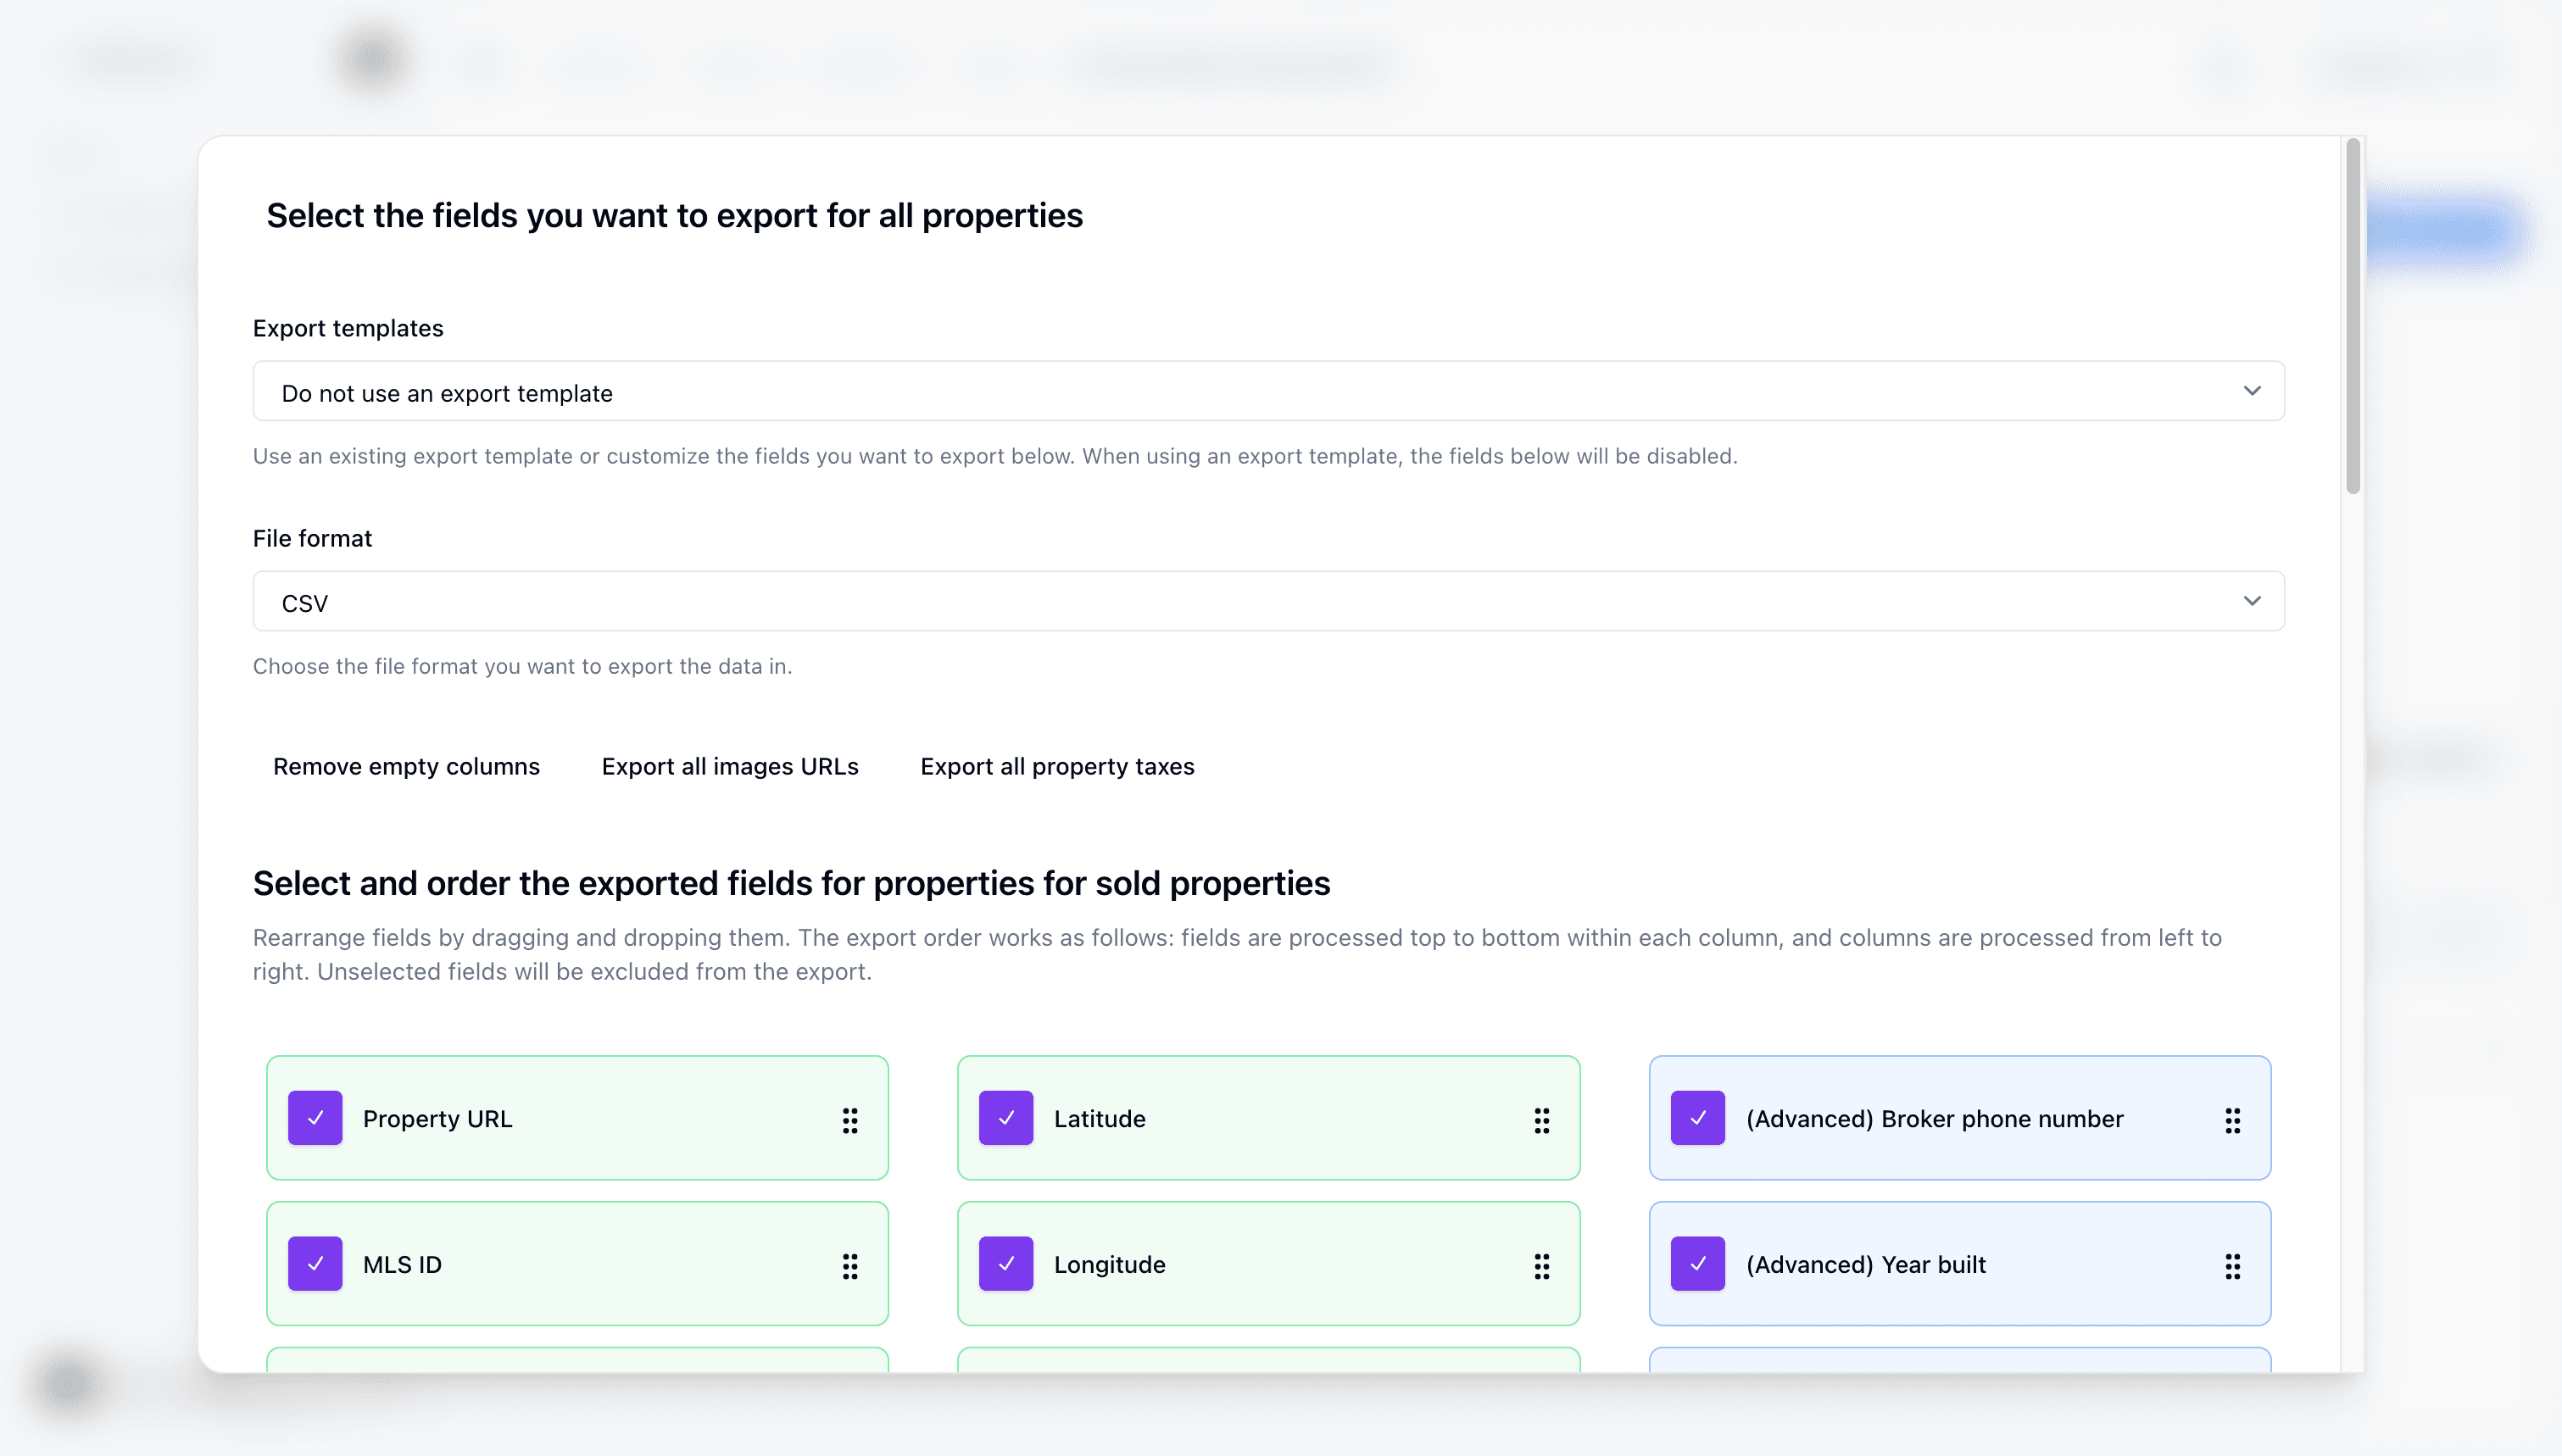Screen dimensions: 2562x1456
Task: Uncheck the Longitude checkbox
Action: 1006,1264
